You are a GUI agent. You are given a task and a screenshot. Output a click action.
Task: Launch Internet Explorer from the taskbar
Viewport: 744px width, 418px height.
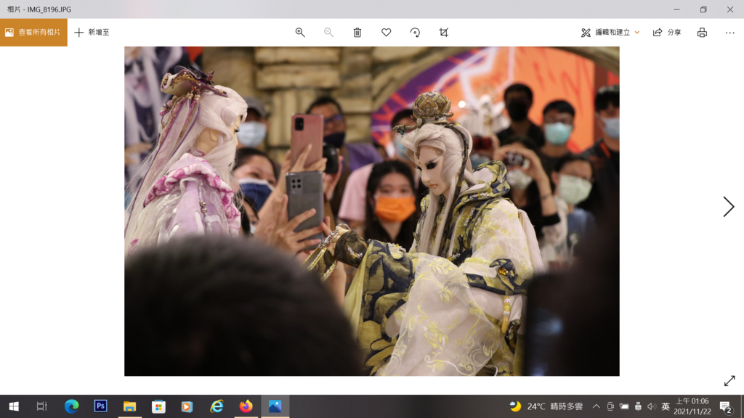pyautogui.click(x=217, y=406)
